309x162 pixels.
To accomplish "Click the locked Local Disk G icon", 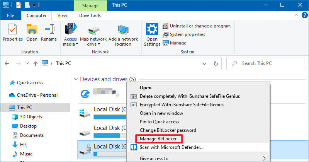I will (x=85, y=150).
